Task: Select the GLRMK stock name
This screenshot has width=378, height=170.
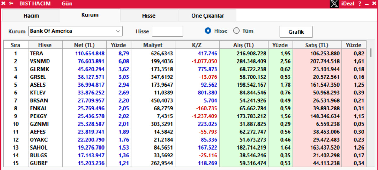Action: coord(39,69)
